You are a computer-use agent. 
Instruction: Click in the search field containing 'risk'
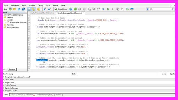[x=160, y=9]
